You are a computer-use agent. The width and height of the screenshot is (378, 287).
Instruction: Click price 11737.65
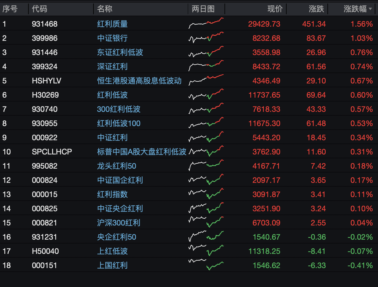coord(264,95)
